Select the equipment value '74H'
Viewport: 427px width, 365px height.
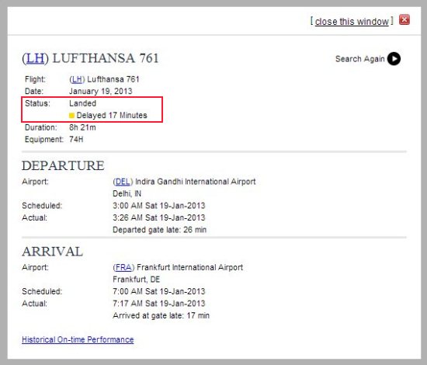point(76,140)
